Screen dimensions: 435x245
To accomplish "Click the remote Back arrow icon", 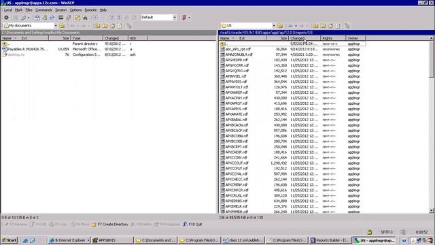I will 290,26.
